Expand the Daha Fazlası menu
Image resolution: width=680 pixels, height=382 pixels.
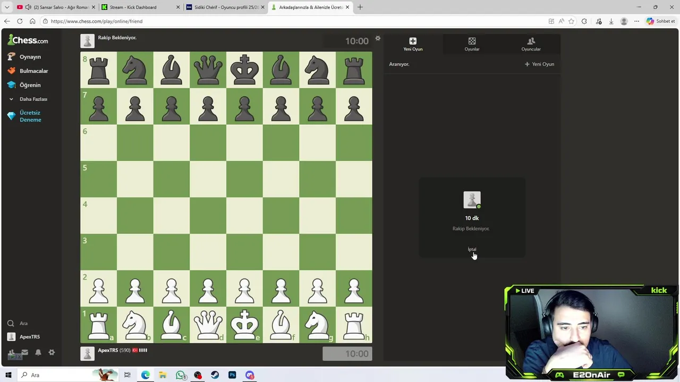pyautogui.click(x=28, y=99)
